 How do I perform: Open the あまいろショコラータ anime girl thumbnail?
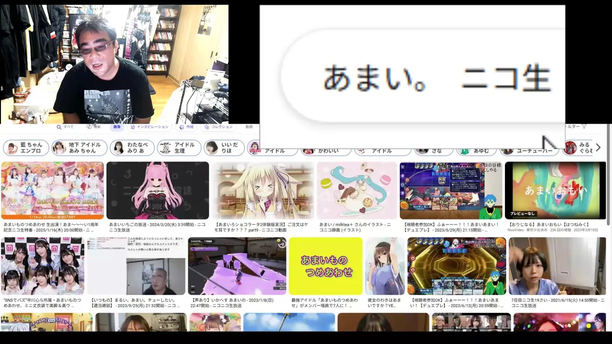coord(263,190)
